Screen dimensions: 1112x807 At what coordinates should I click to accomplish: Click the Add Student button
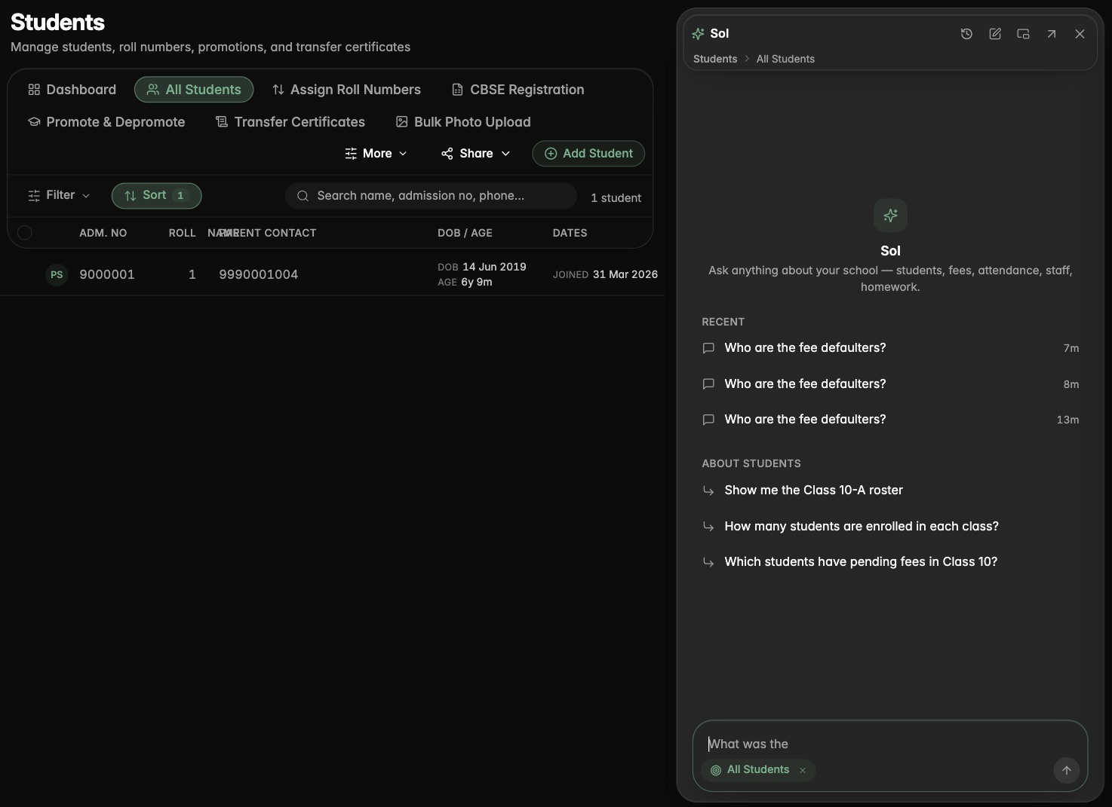click(588, 154)
